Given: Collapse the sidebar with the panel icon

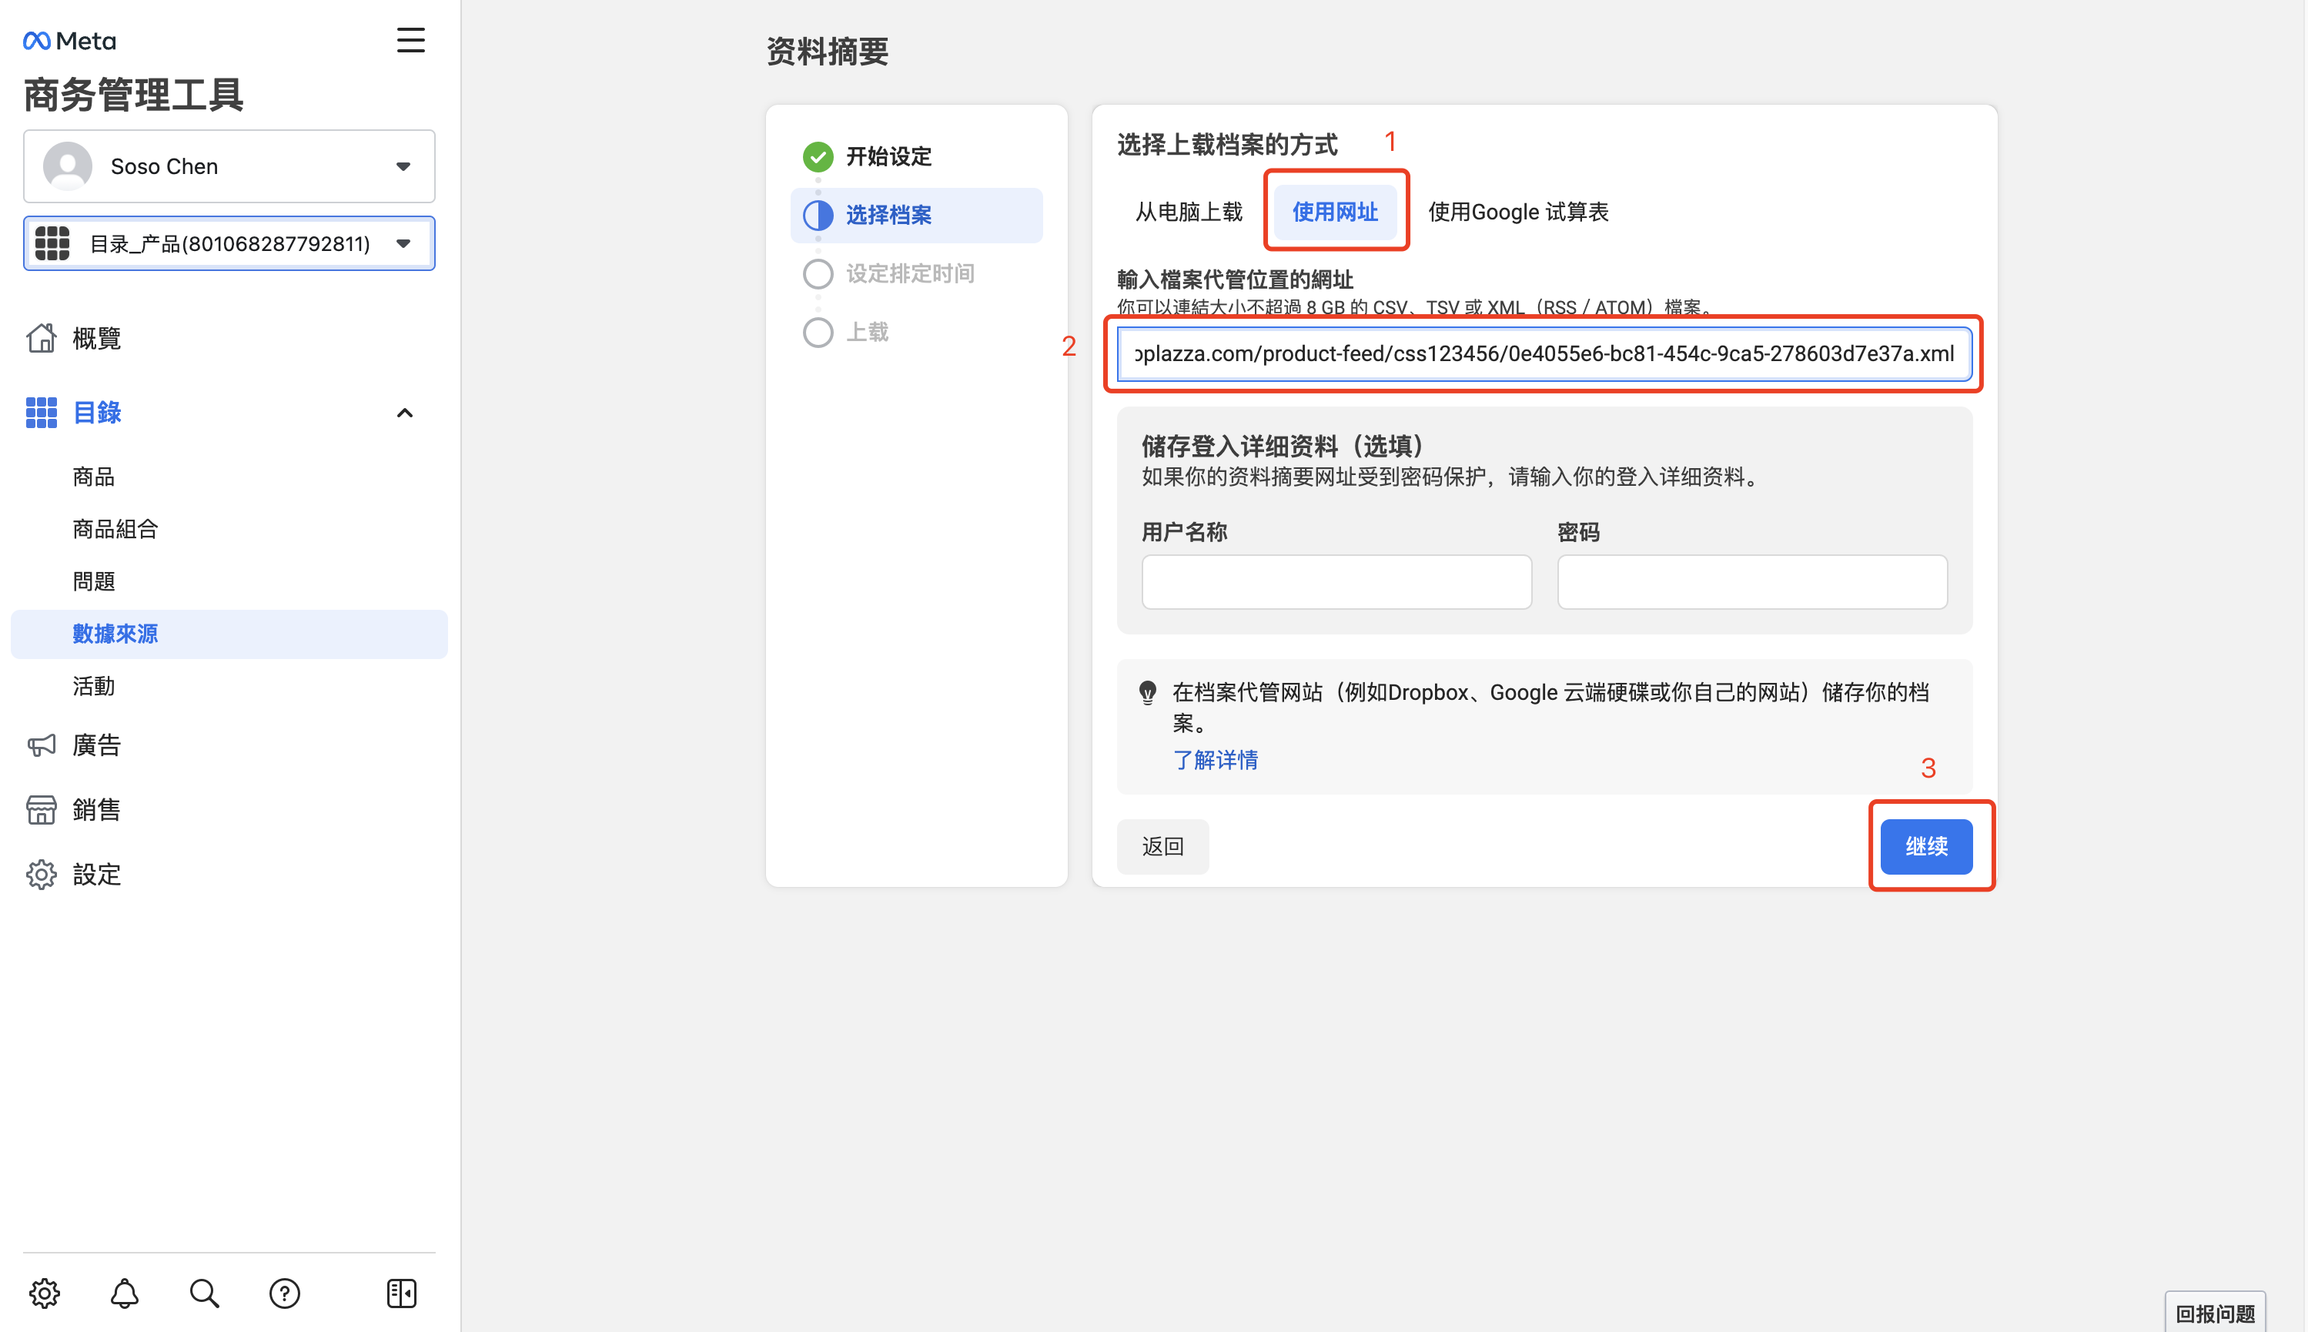Looking at the screenshot, I should (400, 1293).
